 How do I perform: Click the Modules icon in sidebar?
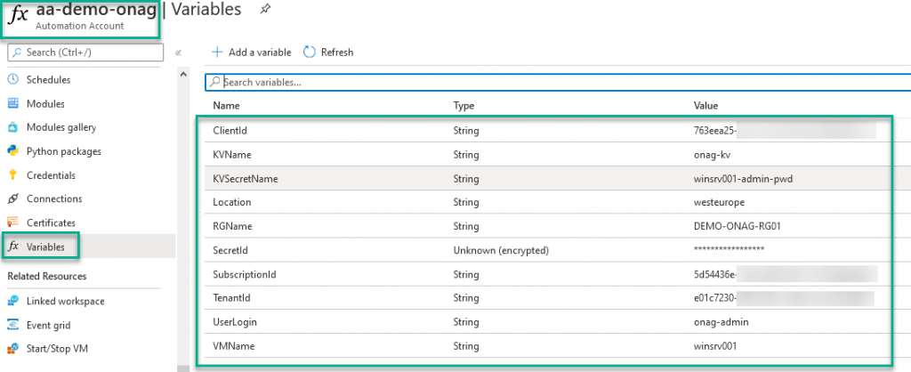tap(12, 103)
